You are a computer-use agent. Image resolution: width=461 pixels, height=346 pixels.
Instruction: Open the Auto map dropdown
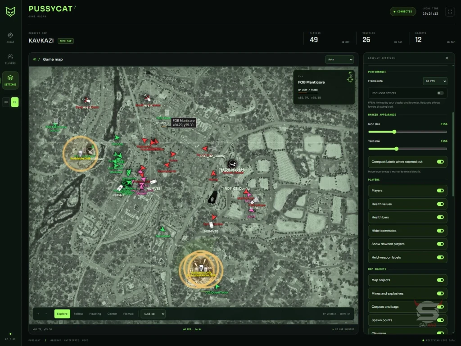click(x=339, y=59)
